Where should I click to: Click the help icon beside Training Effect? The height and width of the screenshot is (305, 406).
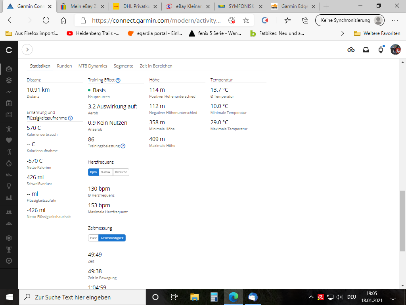(118, 80)
